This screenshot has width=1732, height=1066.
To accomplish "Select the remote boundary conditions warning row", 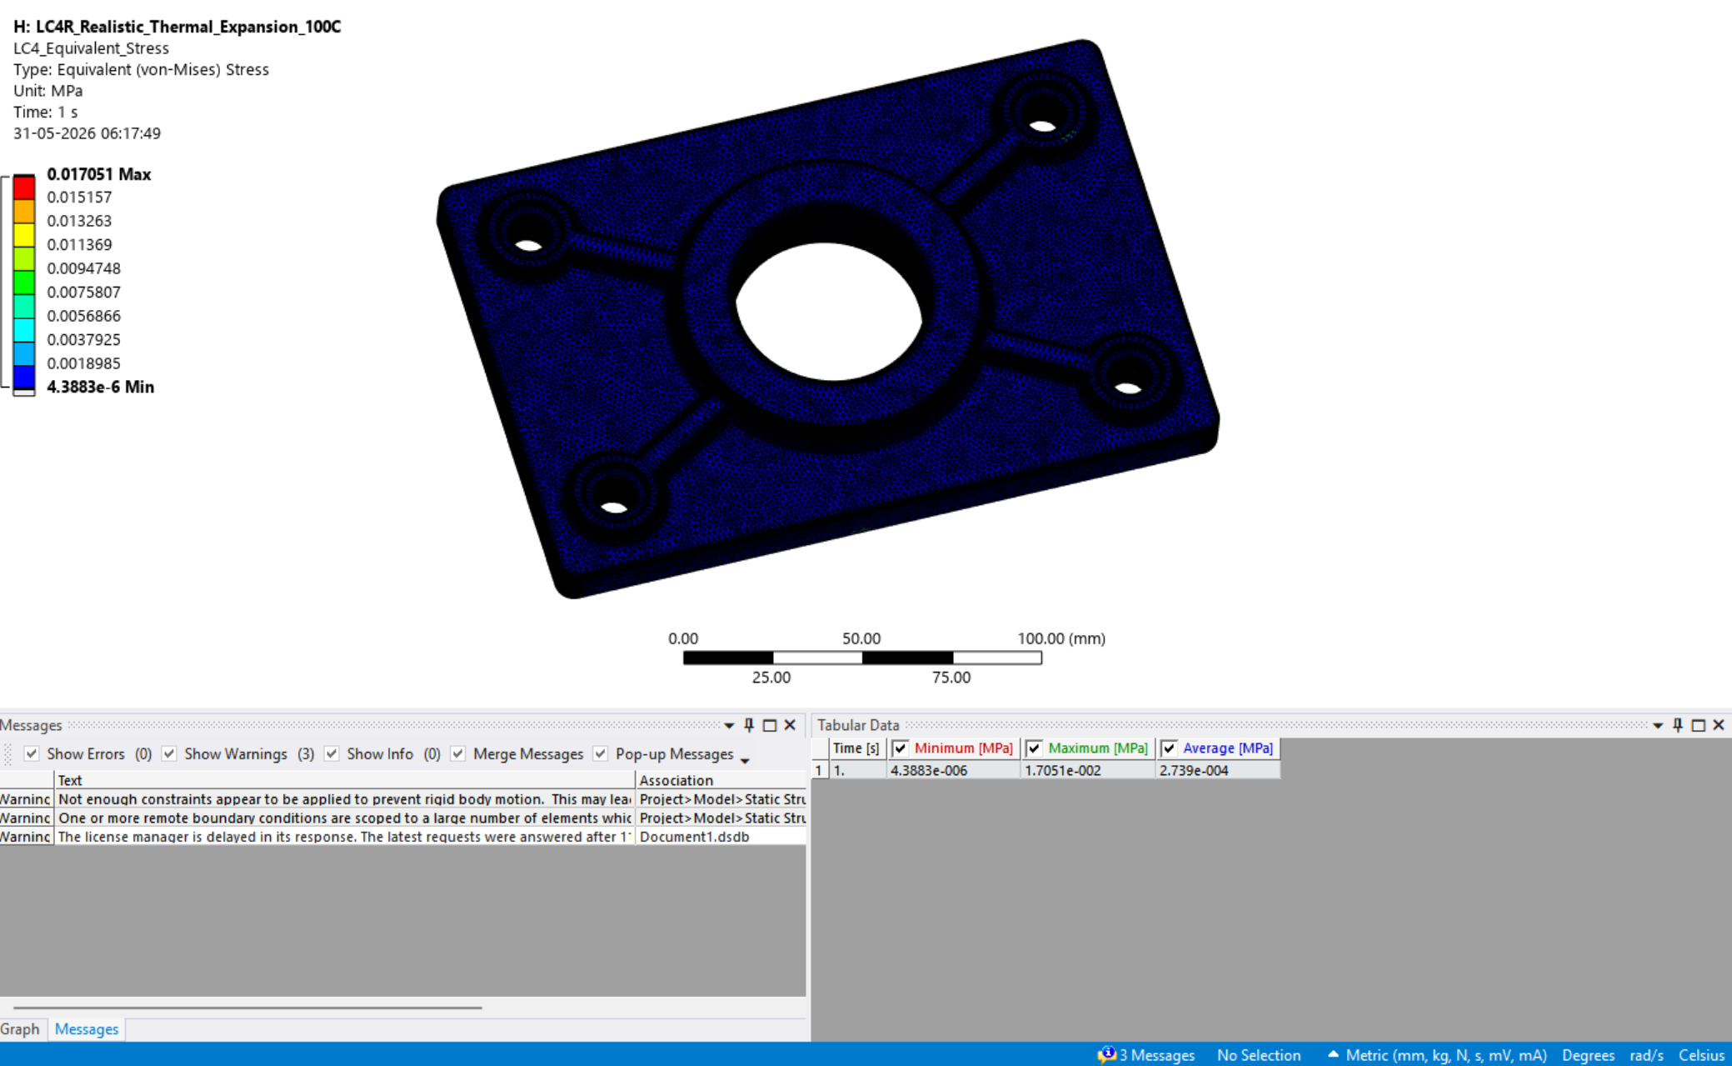I will (402, 818).
